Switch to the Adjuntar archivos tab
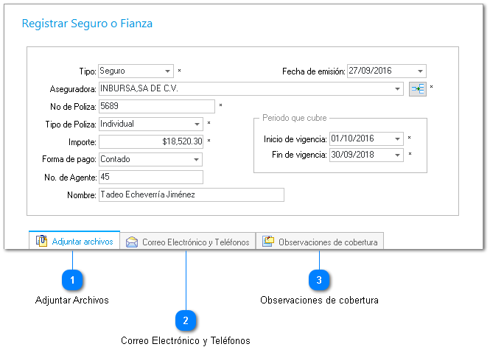The image size is (490, 358). point(74,242)
